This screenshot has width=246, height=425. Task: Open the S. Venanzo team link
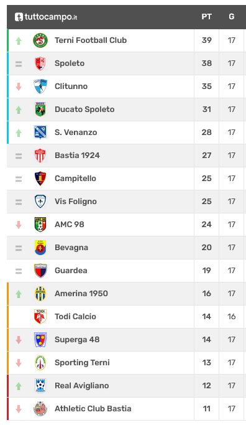point(76,133)
